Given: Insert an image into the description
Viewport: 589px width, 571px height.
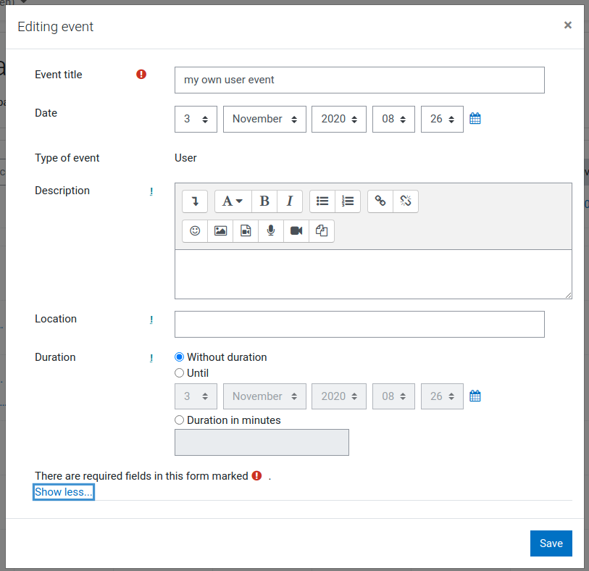Looking at the screenshot, I should (220, 230).
